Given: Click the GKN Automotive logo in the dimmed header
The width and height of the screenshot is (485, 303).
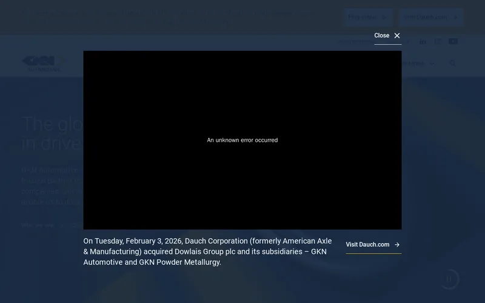Looking at the screenshot, I should coord(44,64).
